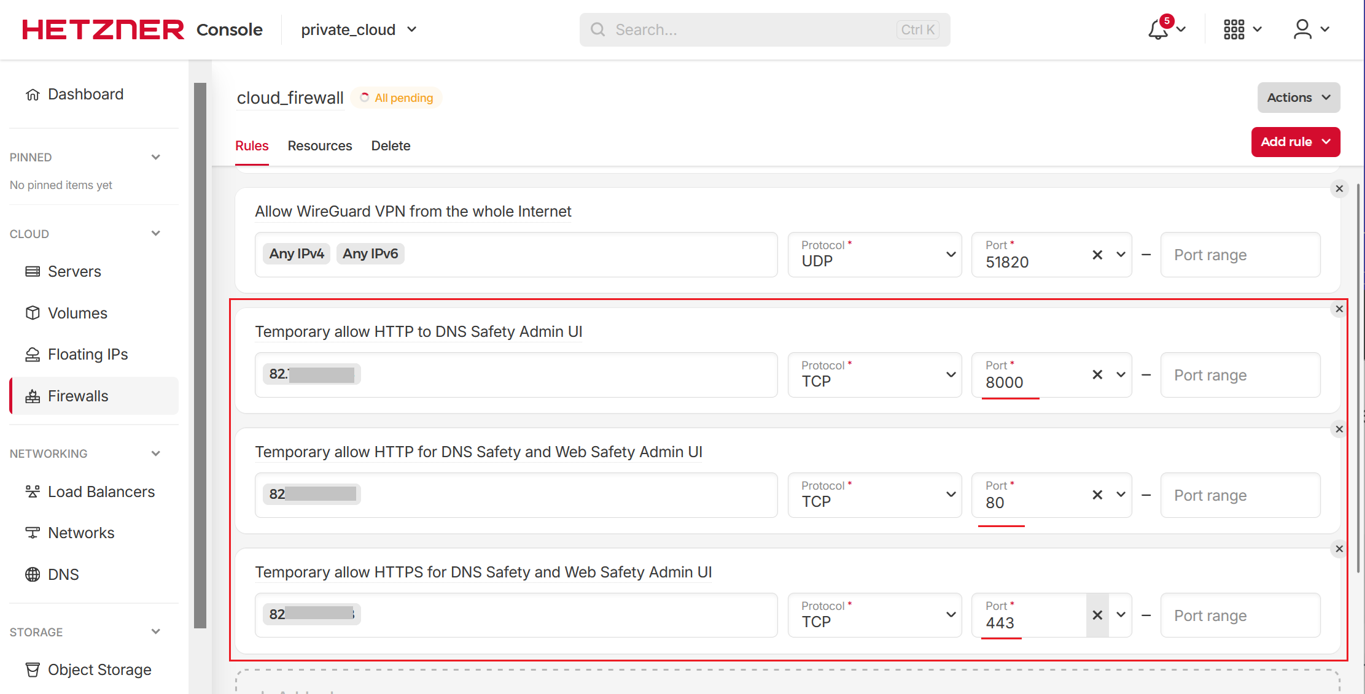Edit the cloud_firewall name
This screenshot has width=1365, height=694.
click(290, 98)
